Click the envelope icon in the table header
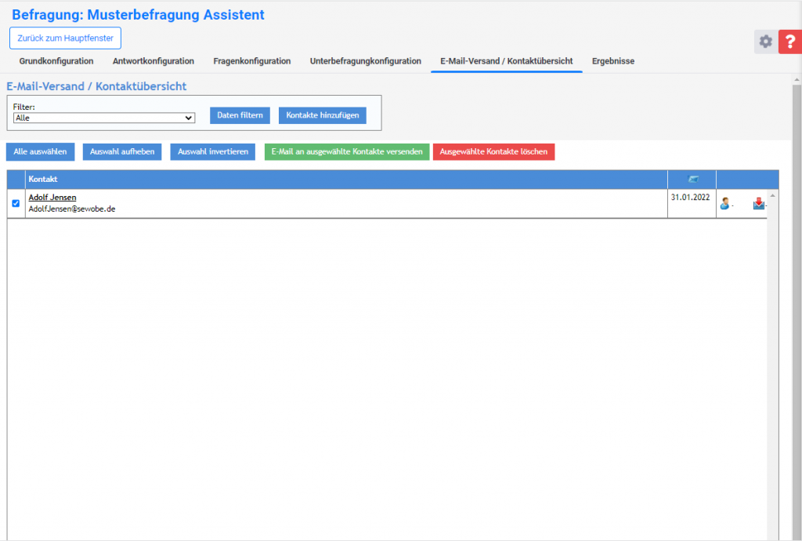This screenshot has width=802, height=541. 692,180
